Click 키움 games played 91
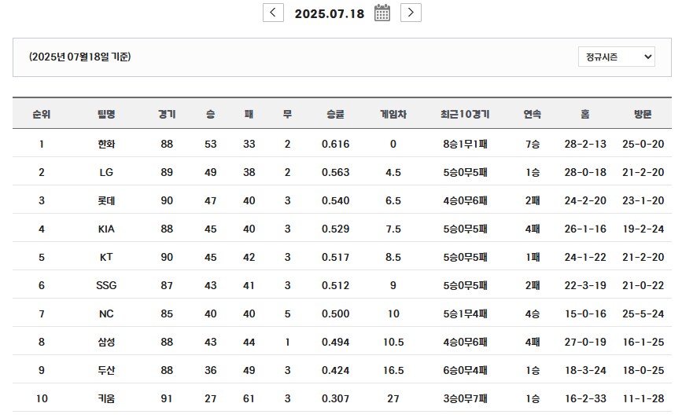 tap(167, 398)
